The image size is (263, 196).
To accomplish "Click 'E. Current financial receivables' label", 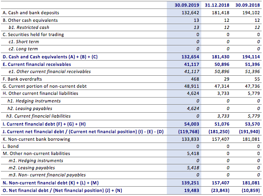I will click(x=37, y=64).
